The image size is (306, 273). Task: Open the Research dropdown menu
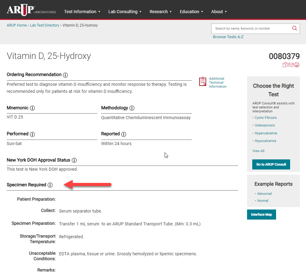click(160, 12)
